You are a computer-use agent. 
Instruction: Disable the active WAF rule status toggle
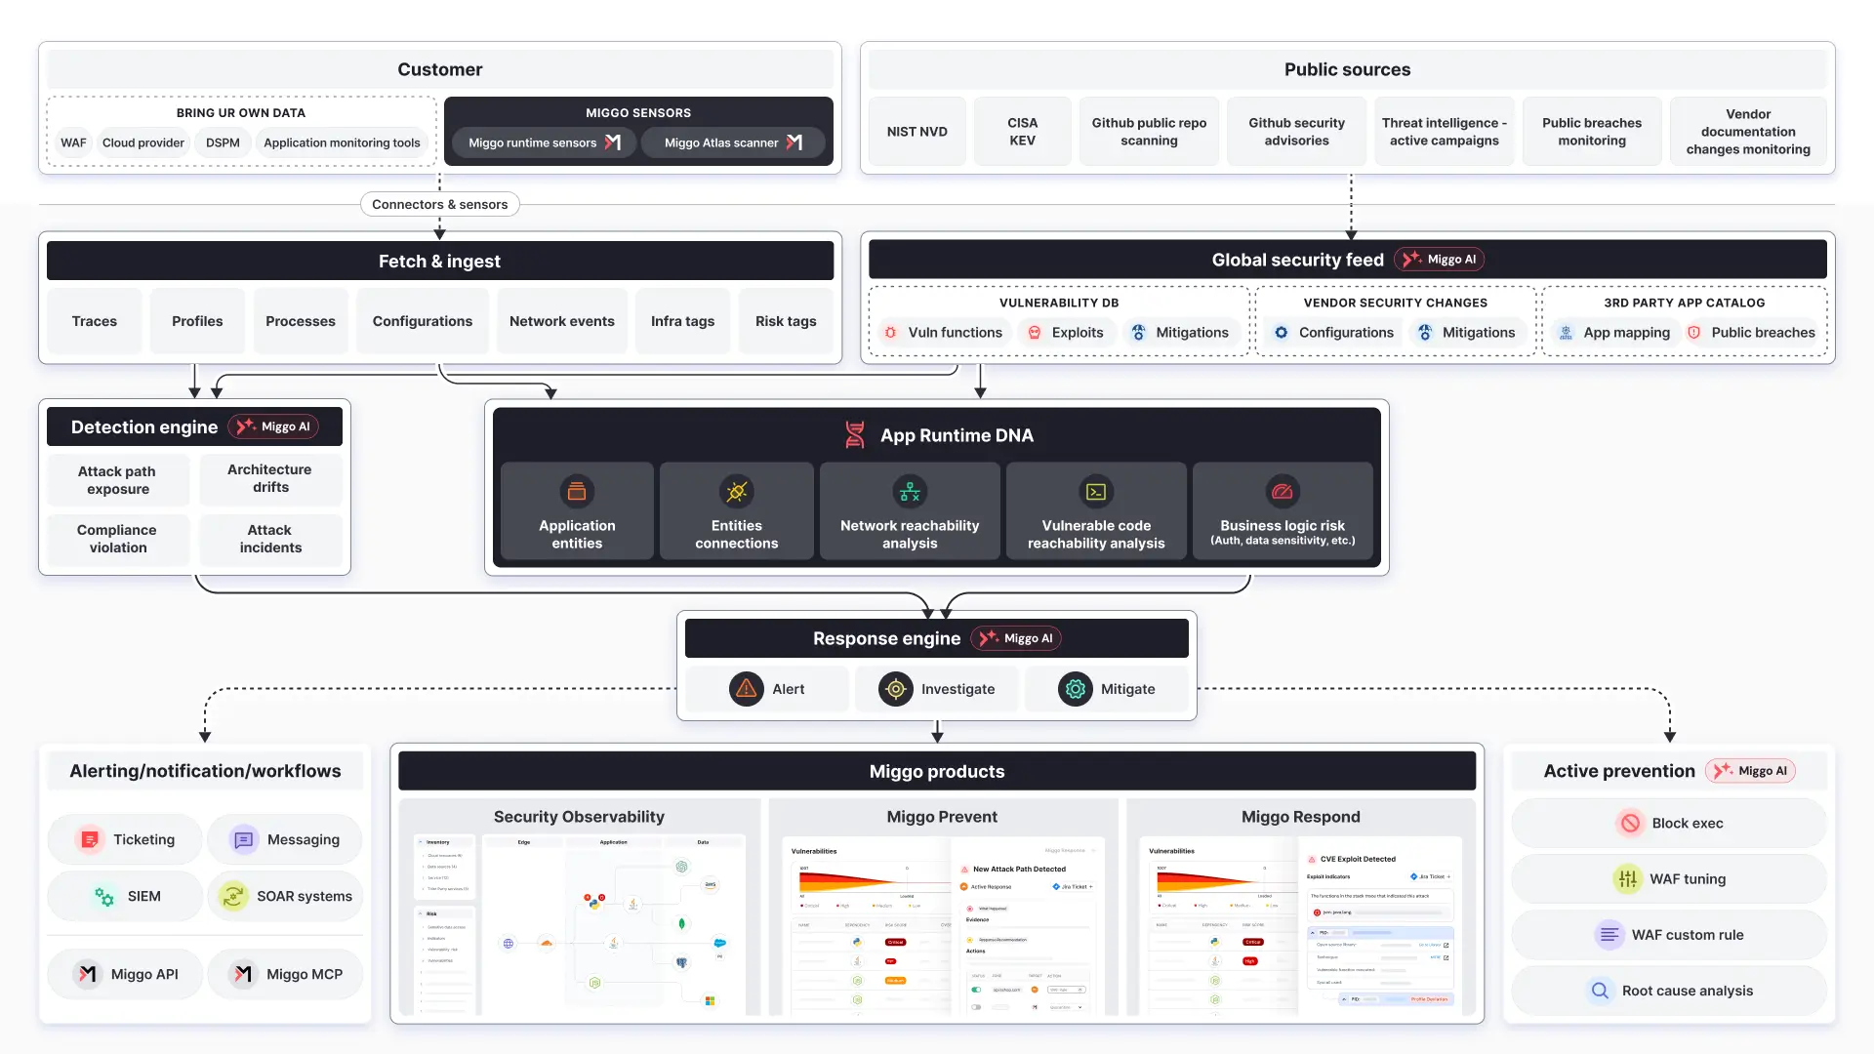tap(976, 990)
